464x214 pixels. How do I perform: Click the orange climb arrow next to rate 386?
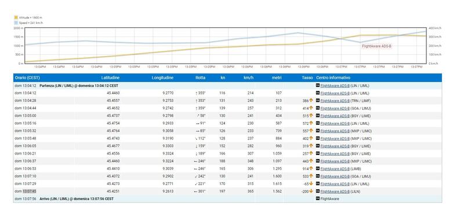click(311, 101)
